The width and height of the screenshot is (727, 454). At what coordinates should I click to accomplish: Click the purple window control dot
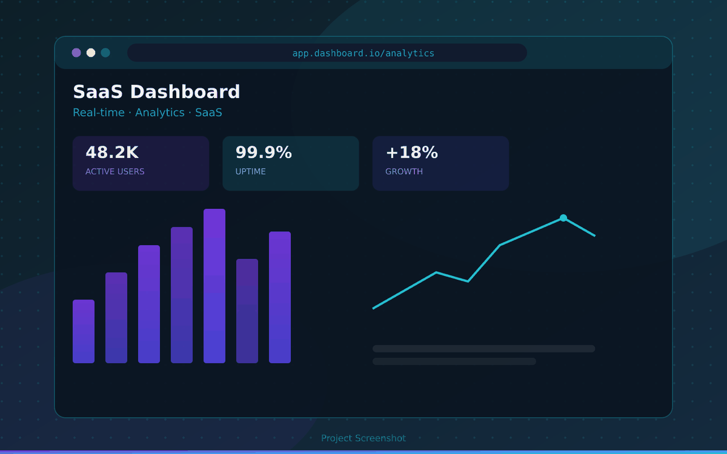point(76,53)
